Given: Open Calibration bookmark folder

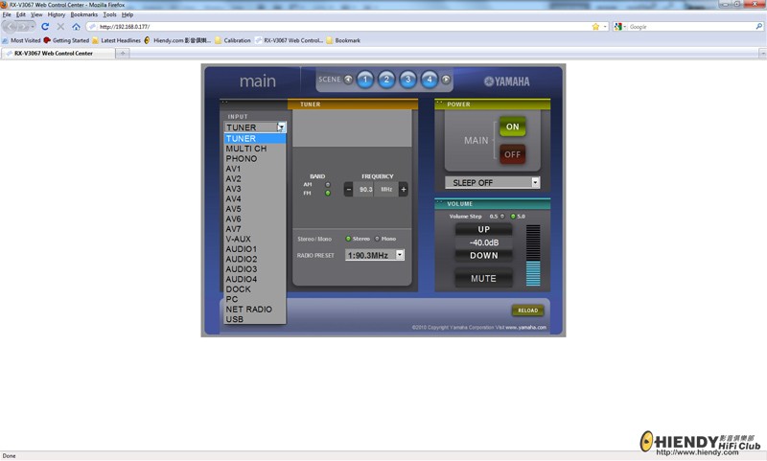Looking at the screenshot, I should pos(233,40).
